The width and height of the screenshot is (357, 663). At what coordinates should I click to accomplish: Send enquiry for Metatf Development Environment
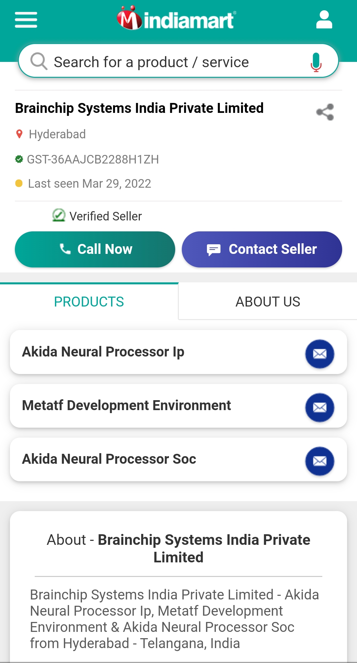point(320,407)
